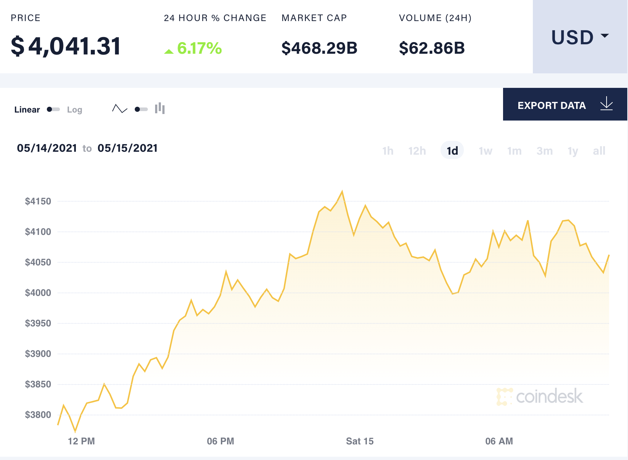This screenshot has height=460, width=628.
Task: Switch to the 1w timeframe tab
Action: click(485, 150)
